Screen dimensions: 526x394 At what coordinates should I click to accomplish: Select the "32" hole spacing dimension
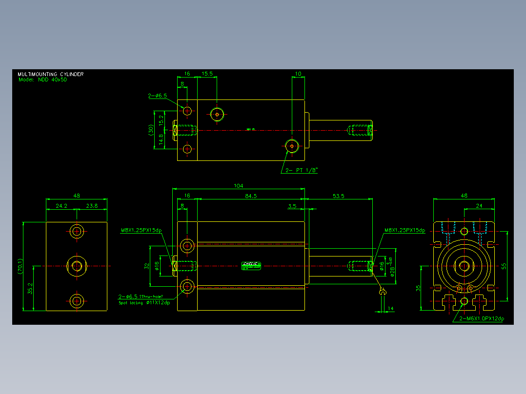pos(146,266)
